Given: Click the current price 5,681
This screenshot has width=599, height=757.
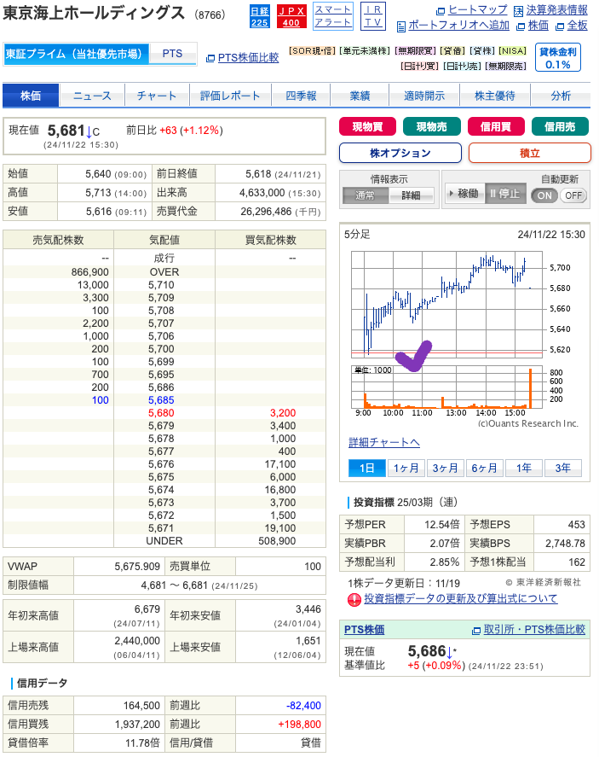Looking at the screenshot, I should click(66, 131).
